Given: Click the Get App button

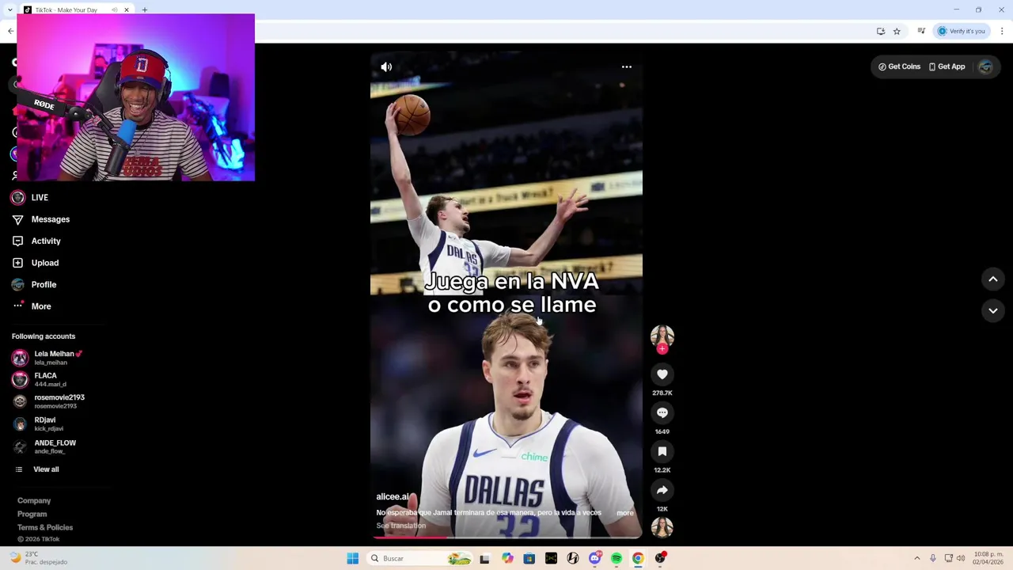Looking at the screenshot, I should point(947,66).
